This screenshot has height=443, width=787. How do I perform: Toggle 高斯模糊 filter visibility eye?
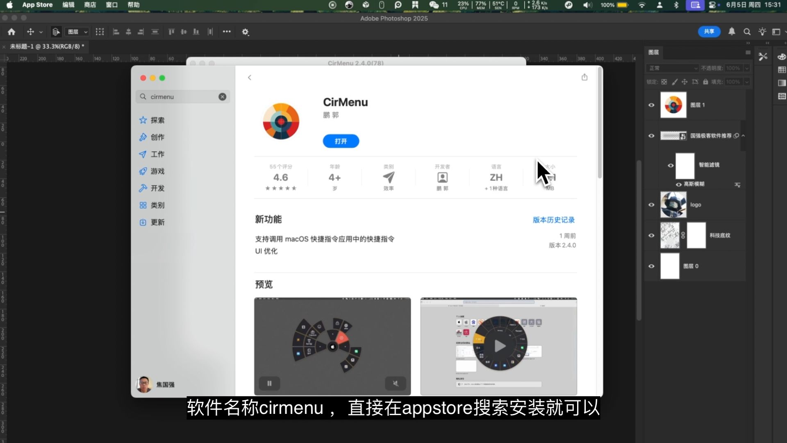pyautogui.click(x=679, y=185)
